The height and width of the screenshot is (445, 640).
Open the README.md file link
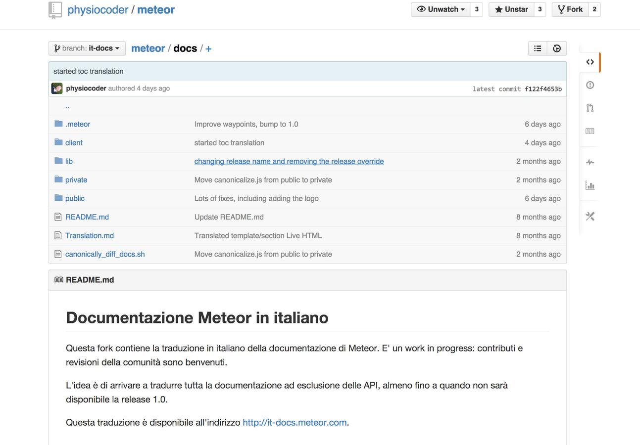coord(87,217)
